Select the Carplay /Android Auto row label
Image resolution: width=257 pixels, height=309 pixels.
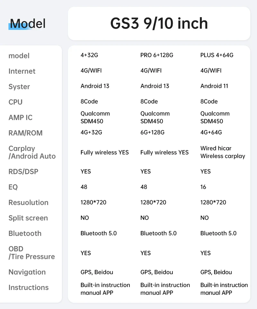pyautogui.click(x=32, y=152)
